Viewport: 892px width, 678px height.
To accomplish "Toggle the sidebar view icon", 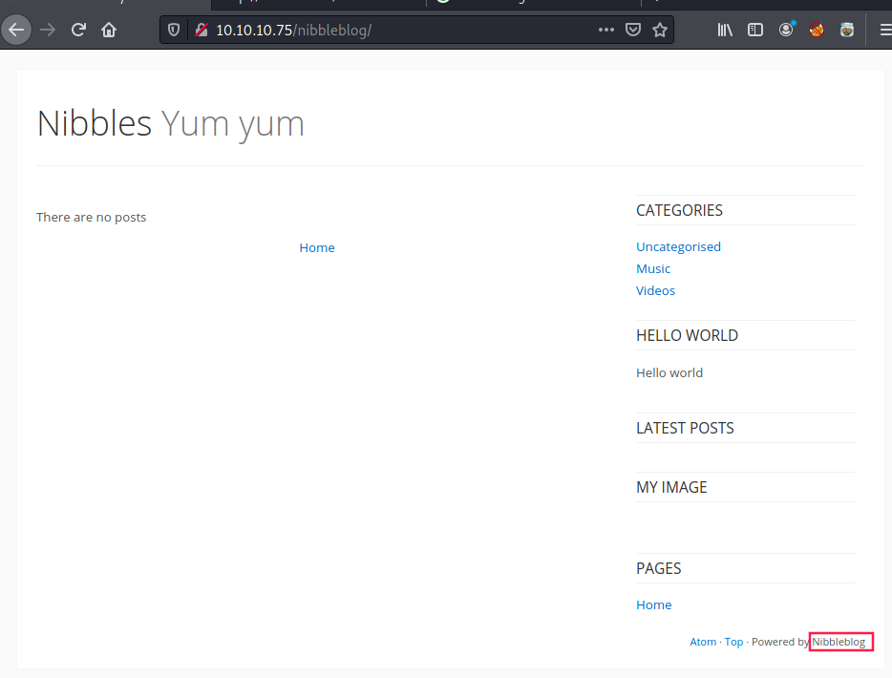I will (755, 30).
